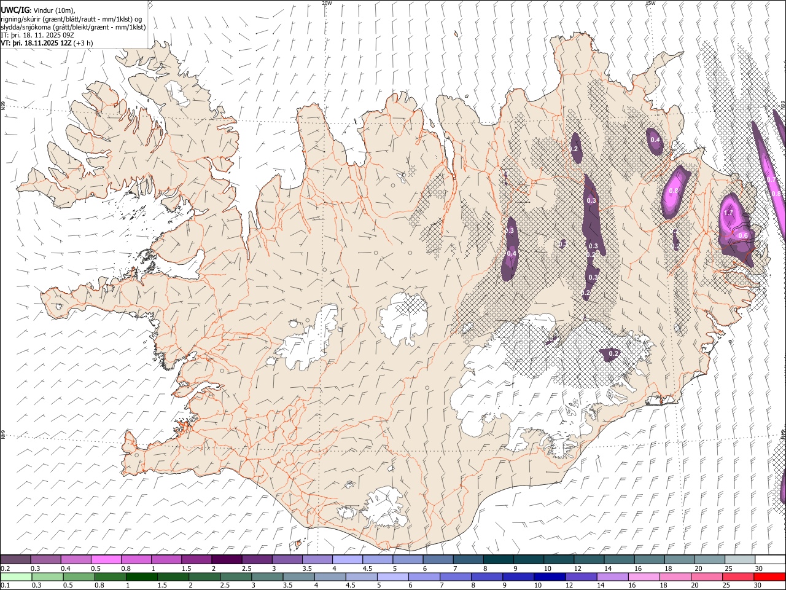Choose the light purple 14 swatch, lower legend row
The height and width of the screenshot is (590, 786).
612,576
